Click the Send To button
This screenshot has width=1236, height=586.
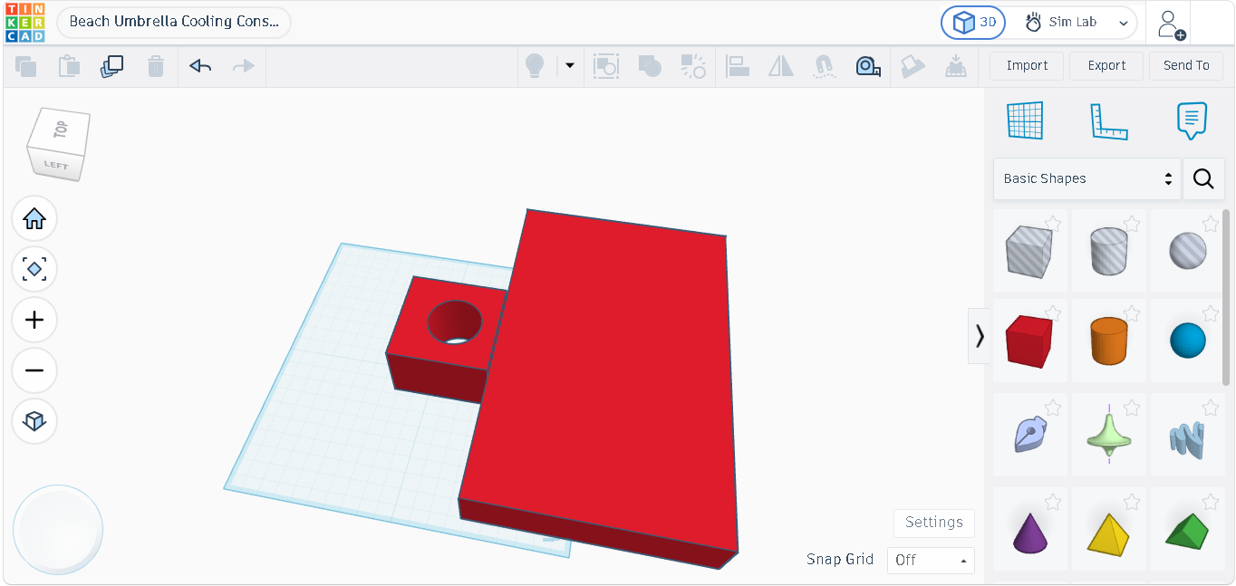(1186, 65)
